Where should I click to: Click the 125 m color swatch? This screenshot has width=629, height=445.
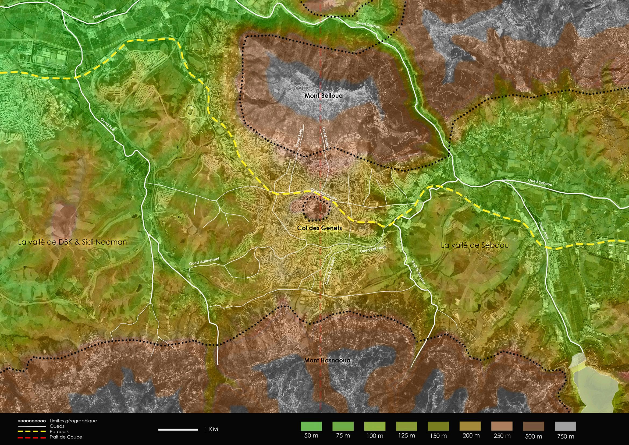pos(407,426)
